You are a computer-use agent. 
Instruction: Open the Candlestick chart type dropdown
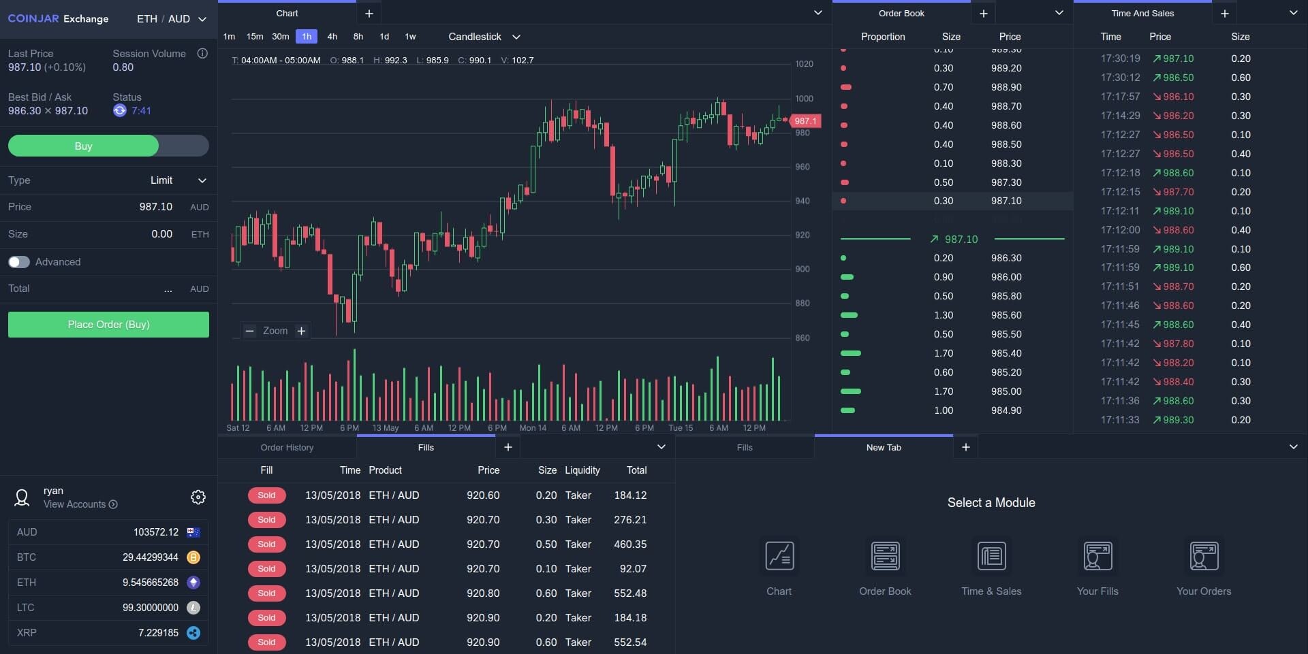484,37
